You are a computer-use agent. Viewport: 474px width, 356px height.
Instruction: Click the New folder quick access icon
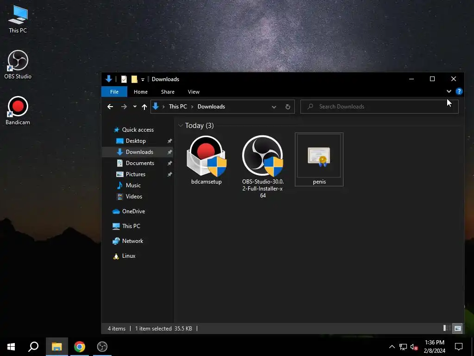click(x=134, y=79)
